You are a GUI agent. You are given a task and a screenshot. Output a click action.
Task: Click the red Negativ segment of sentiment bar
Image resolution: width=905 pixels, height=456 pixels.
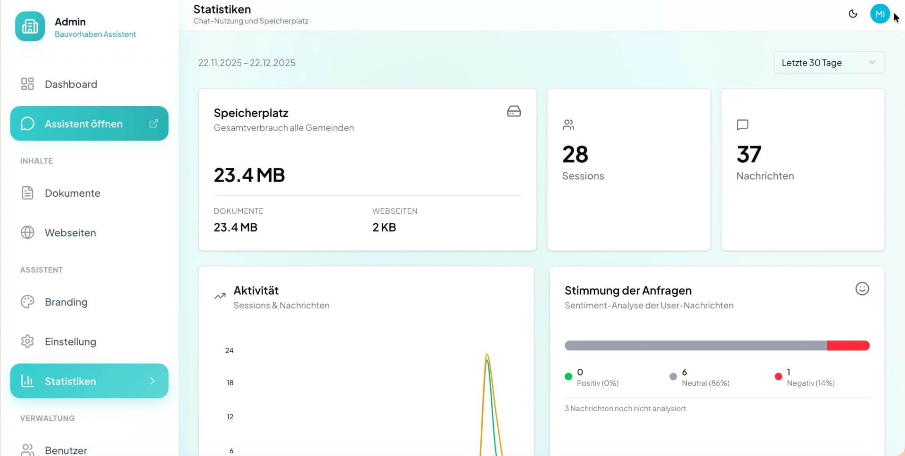point(848,346)
